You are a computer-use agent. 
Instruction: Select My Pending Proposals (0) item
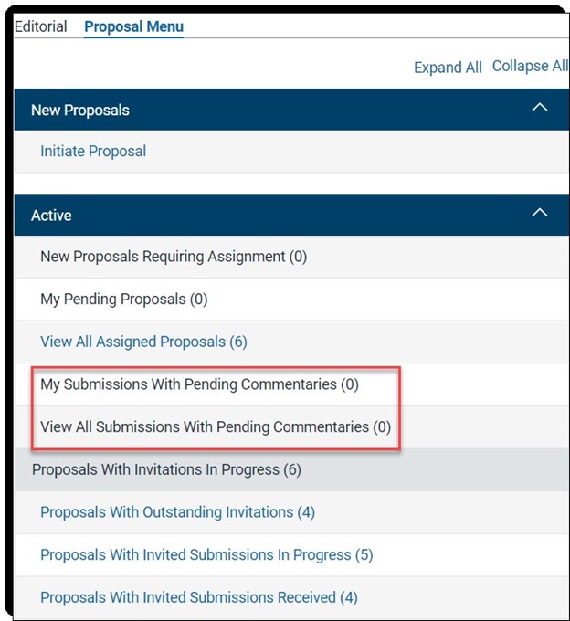tap(124, 300)
